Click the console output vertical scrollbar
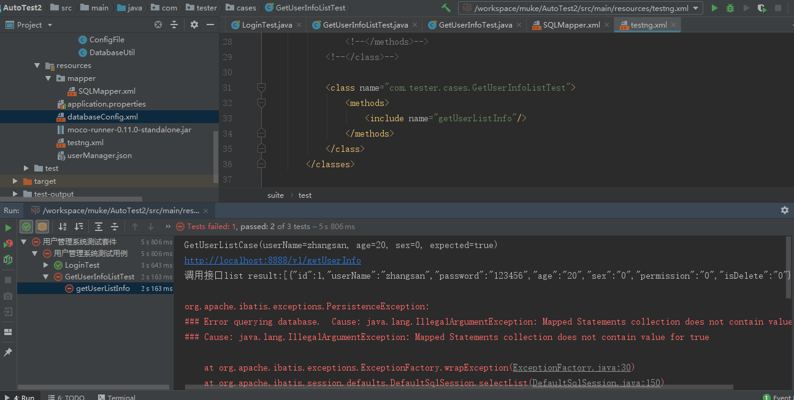The width and height of the screenshot is (794, 400). click(x=788, y=268)
